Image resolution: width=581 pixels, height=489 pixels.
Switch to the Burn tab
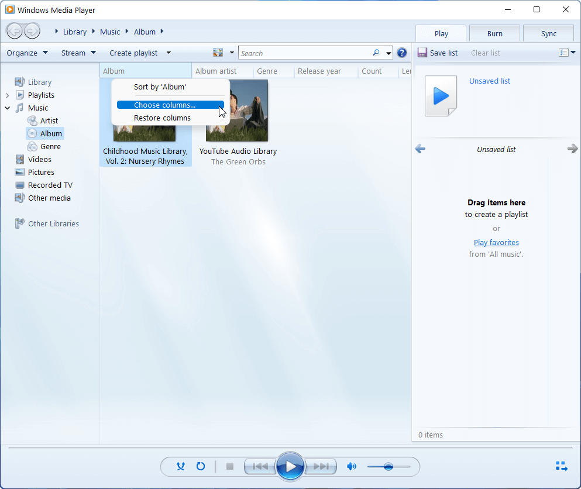click(x=494, y=33)
